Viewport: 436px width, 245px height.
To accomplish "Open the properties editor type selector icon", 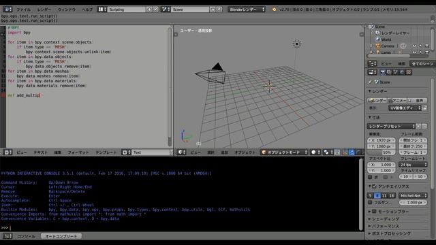I will 372,72.
